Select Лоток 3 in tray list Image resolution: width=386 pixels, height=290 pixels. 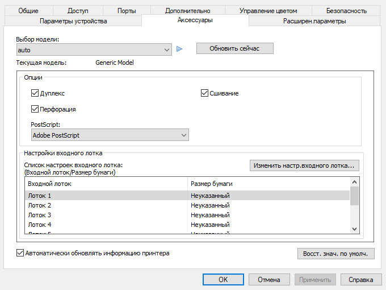tap(40, 216)
